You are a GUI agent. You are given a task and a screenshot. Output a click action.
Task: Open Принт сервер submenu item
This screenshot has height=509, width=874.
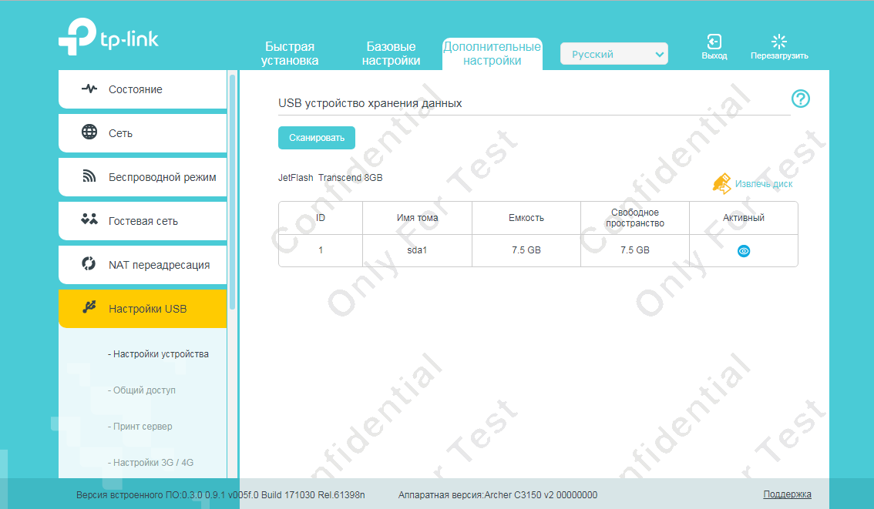143,427
